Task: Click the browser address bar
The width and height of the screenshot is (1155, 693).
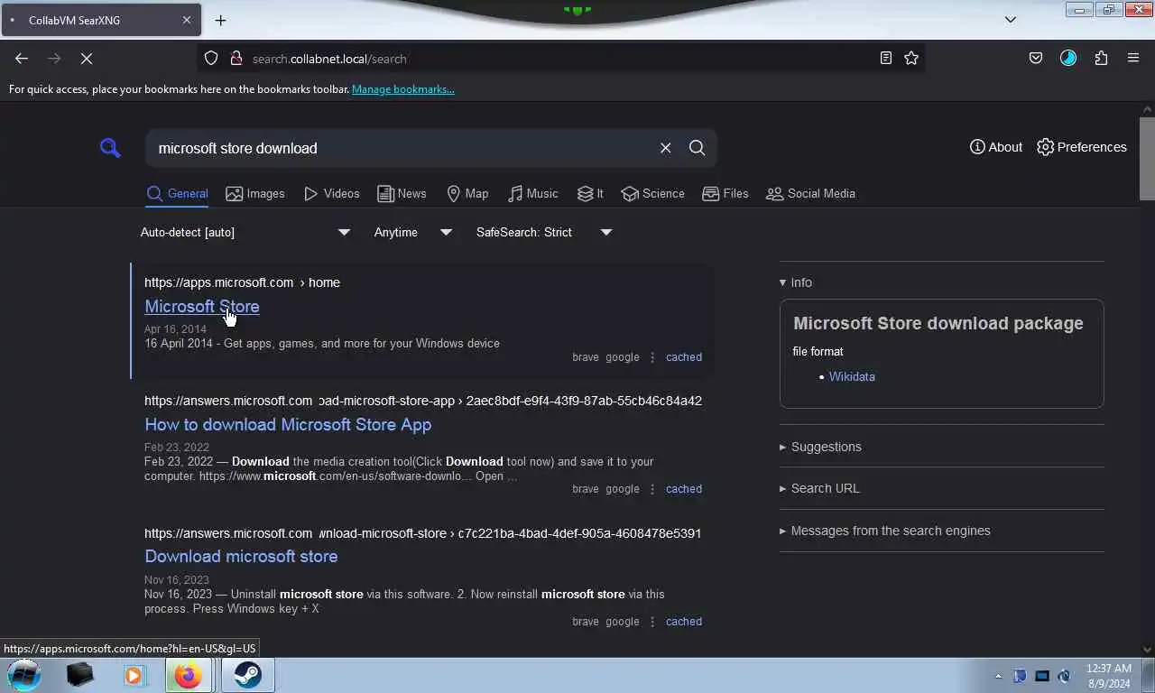Action: coord(559,59)
